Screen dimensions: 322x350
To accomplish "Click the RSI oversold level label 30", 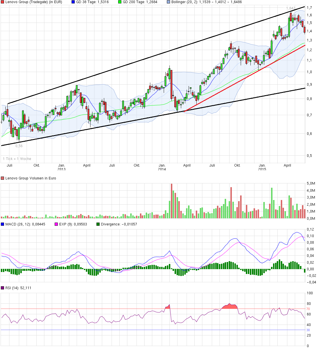I will pos(308,330).
